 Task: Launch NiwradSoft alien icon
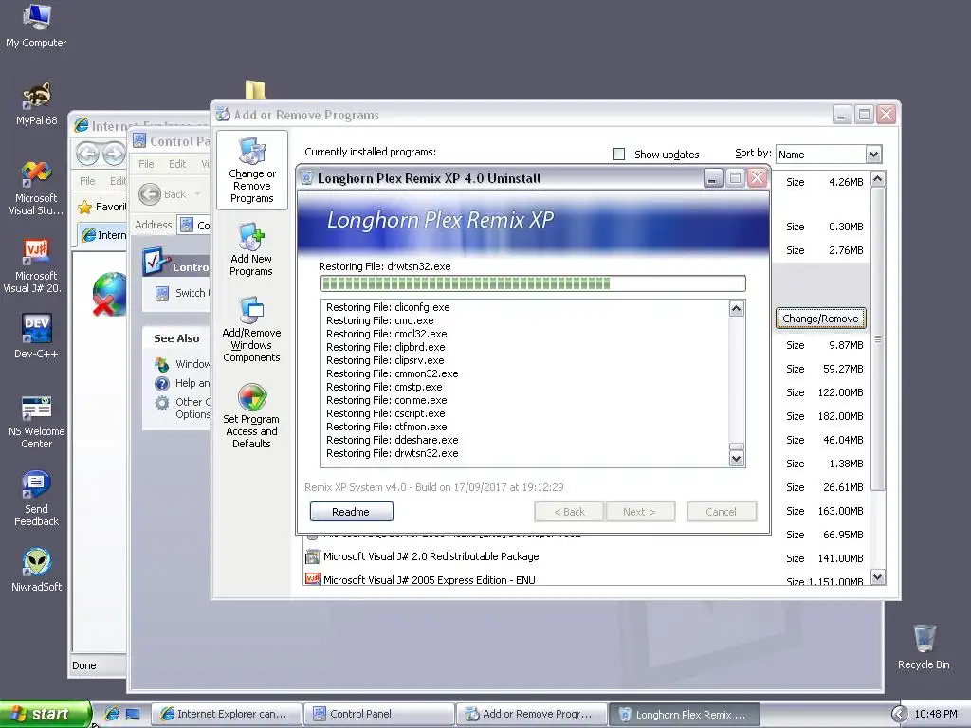pyautogui.click(x=36, y=570)
